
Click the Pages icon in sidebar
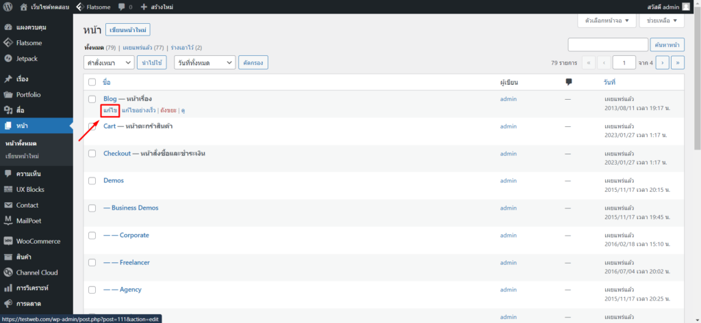point(8,126)
